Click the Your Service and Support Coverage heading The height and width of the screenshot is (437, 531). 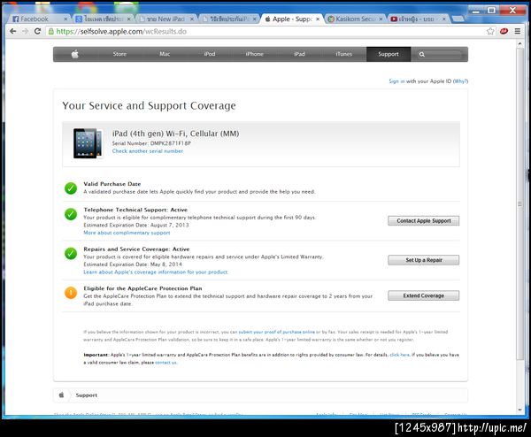149,105
